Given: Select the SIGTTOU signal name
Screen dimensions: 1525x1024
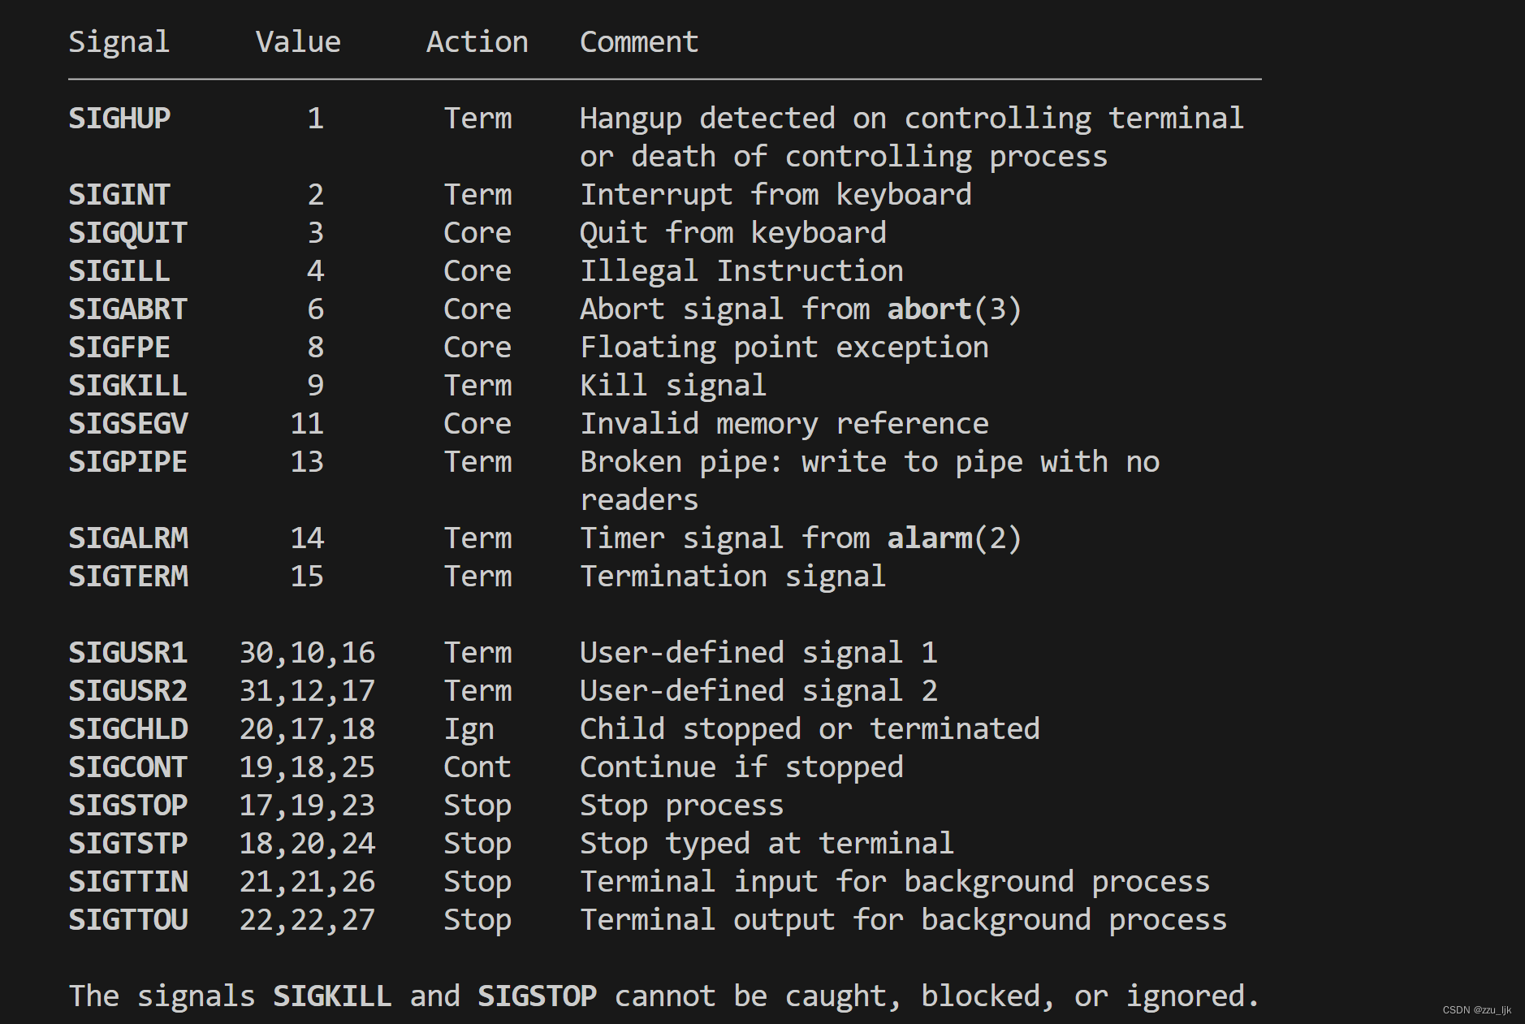Looking at the screenshot, I should point(127,920).
